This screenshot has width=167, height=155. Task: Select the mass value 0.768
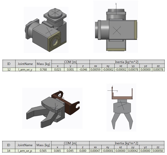point(43,70)
